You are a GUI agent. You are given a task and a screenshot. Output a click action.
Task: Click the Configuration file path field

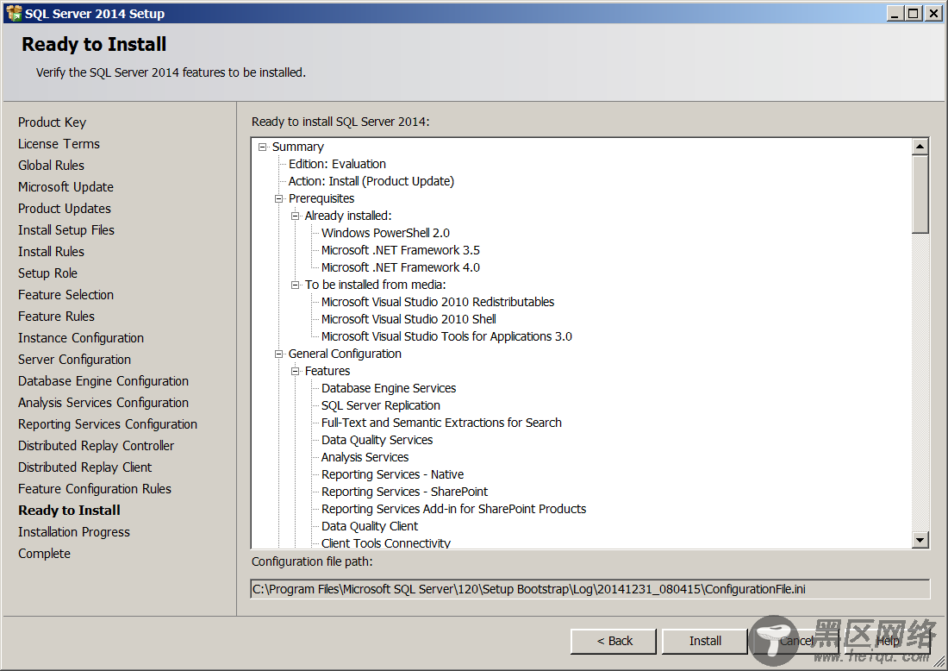590,589
